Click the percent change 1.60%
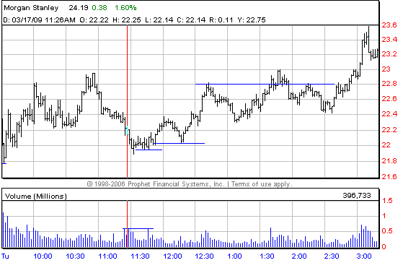403x268 pixels. (125, 8)
